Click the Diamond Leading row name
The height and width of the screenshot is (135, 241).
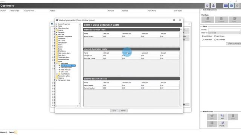(89, 88)
